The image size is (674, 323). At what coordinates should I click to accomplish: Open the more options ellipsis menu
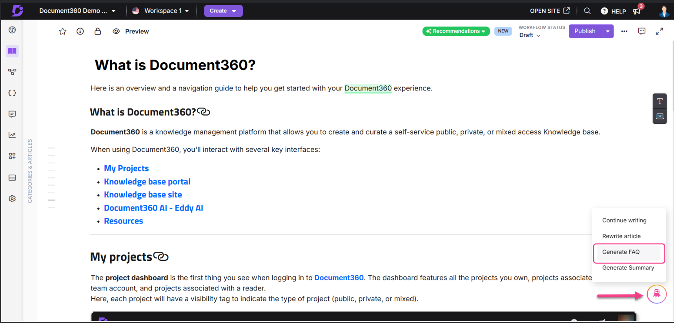click(624, 31)
